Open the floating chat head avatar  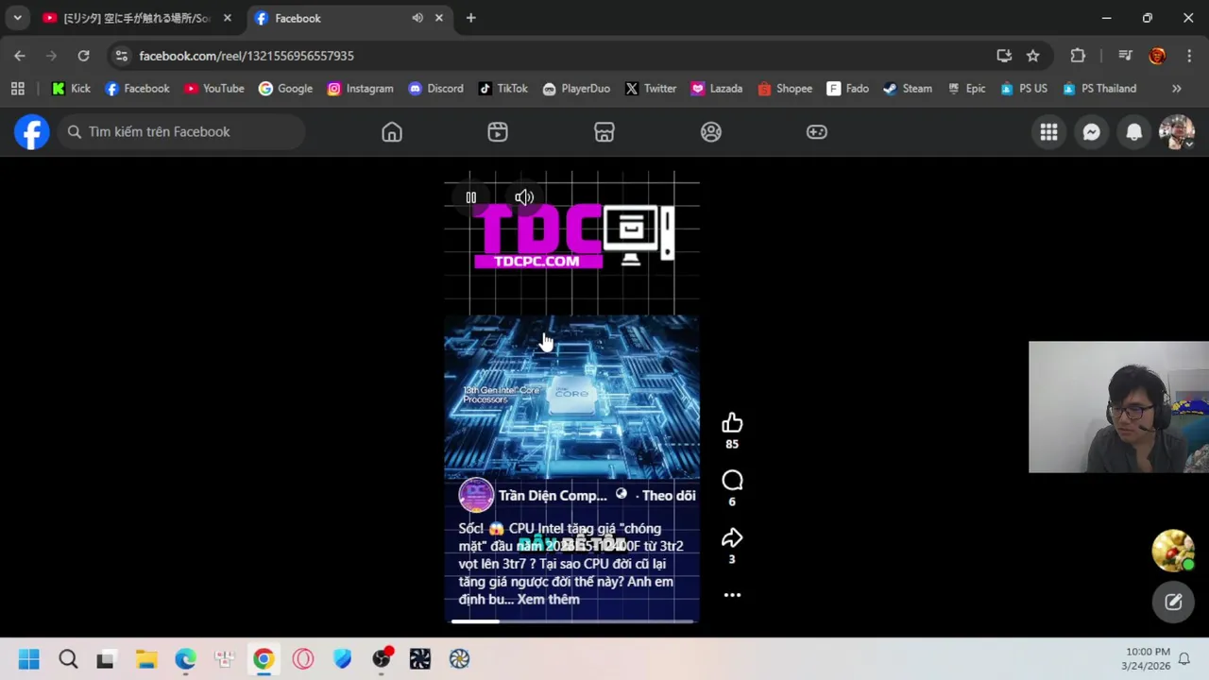click(1173, 551)
